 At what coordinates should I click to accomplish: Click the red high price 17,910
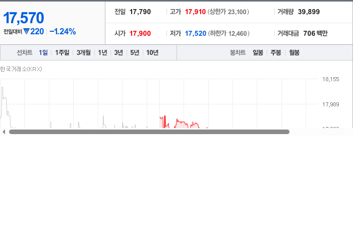coord(195,12)
